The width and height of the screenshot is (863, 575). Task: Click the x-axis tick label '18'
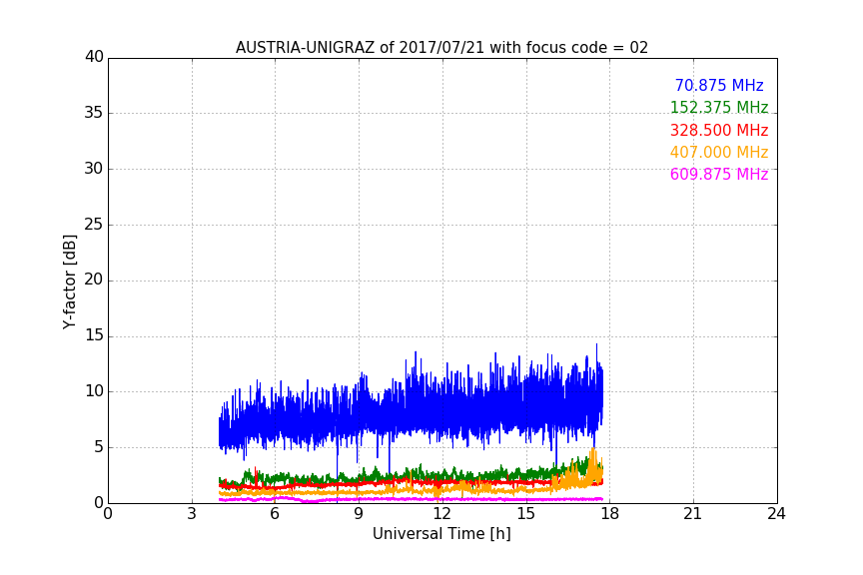[x=609, y=514]
